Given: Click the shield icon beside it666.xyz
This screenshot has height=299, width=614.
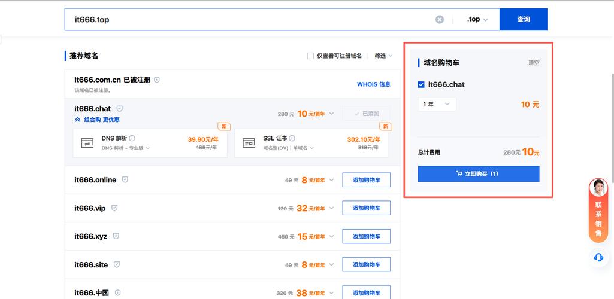Looking at the screenshot, I should click(116, 236).
